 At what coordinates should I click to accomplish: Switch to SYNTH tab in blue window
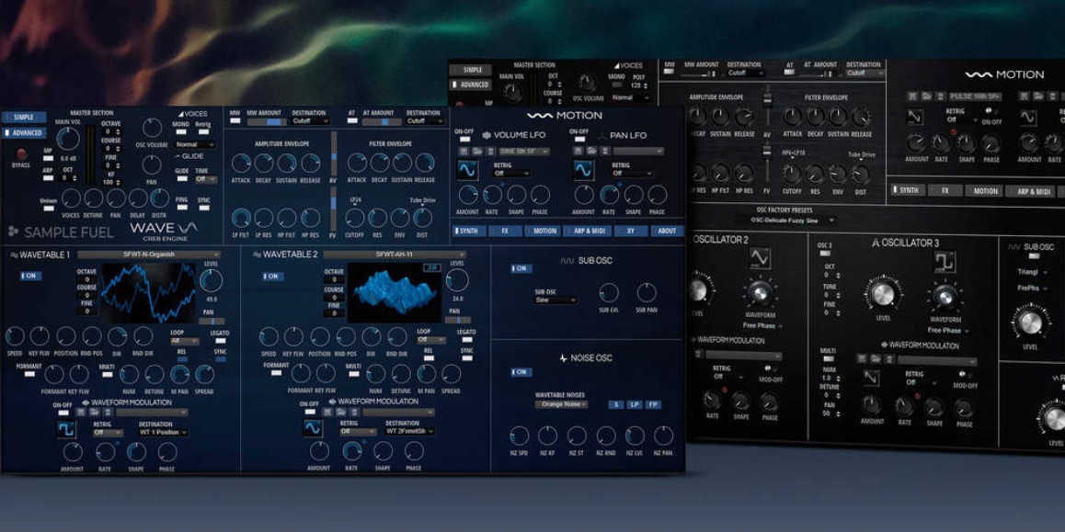point(469,231)
